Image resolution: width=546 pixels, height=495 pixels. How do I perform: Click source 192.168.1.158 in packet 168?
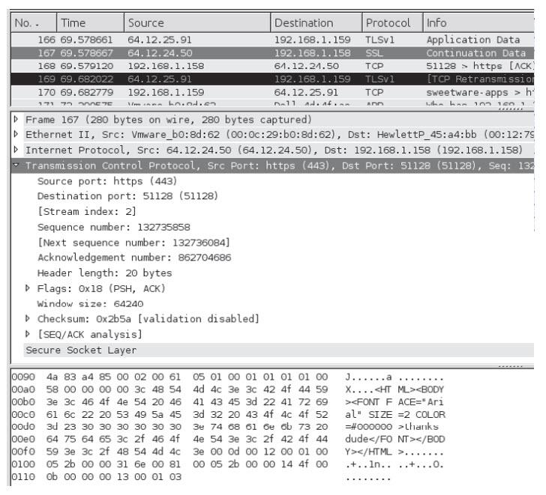tap(166, 66)
